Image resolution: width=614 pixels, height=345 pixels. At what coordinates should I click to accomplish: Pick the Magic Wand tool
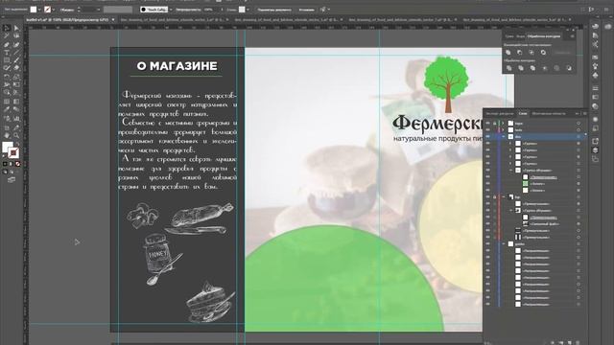(7, 36)
